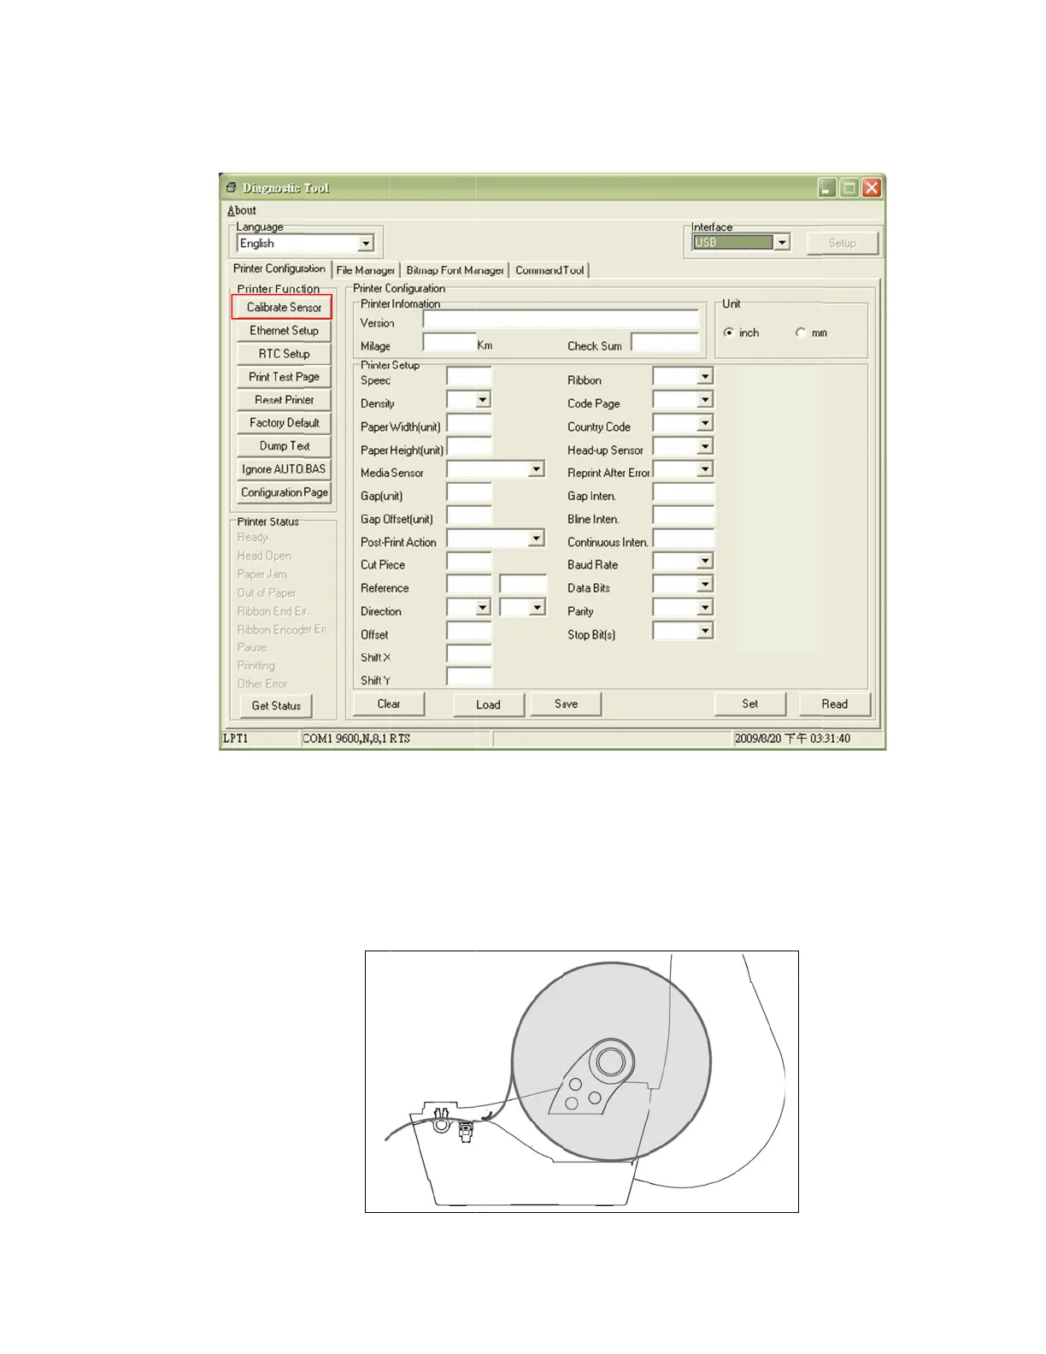This screenshot has width=1046, height=1354.
Task: Click the Speed input field
Action: [x=468, y=377]
